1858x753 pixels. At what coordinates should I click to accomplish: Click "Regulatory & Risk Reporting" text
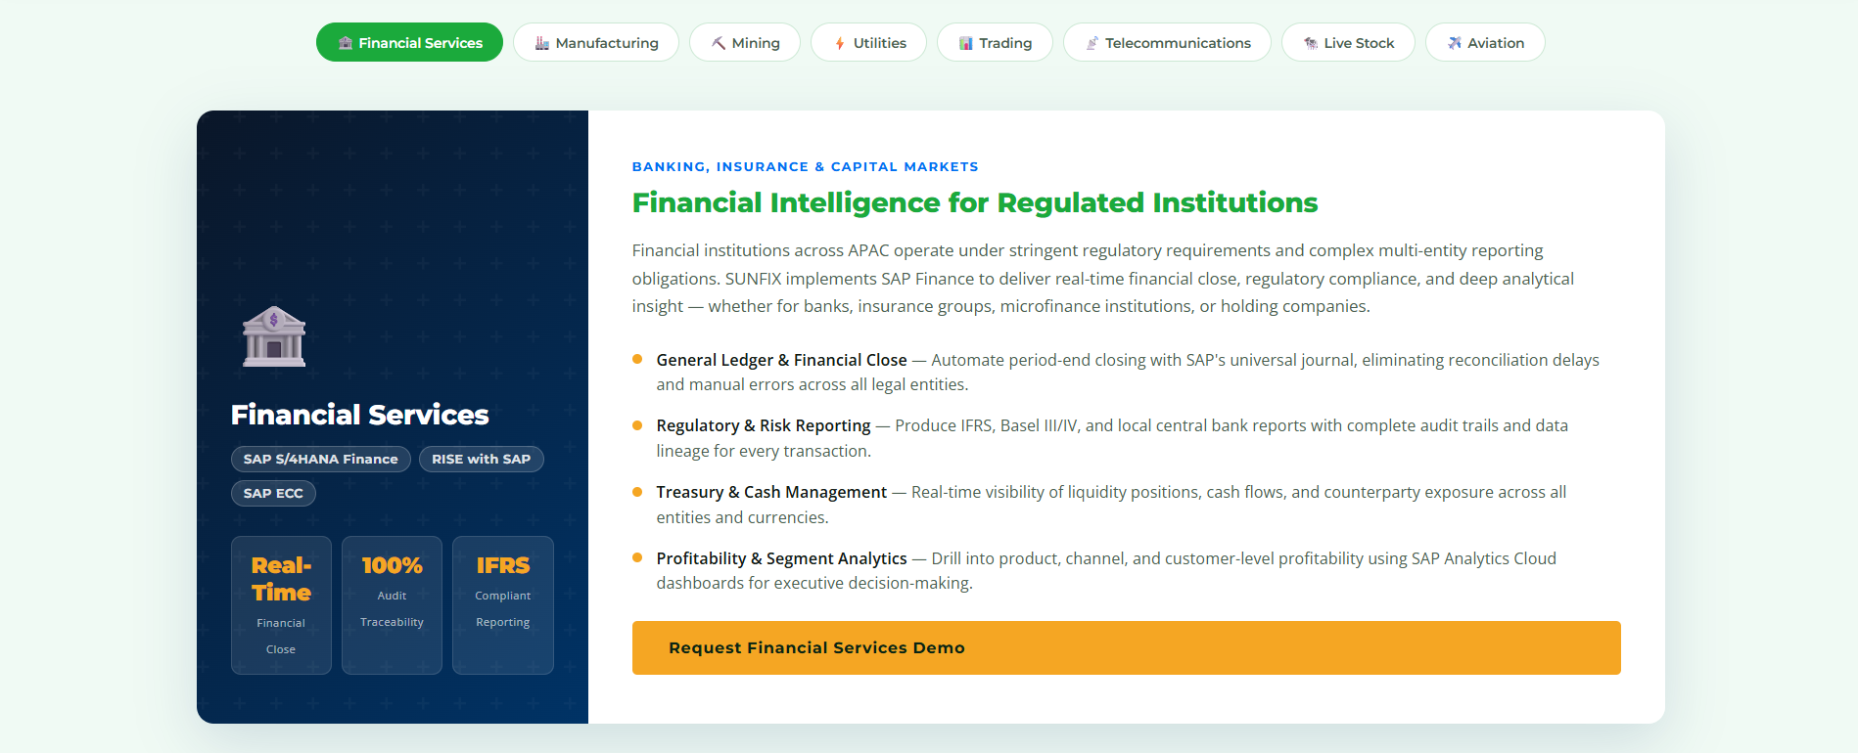[764, 425]
